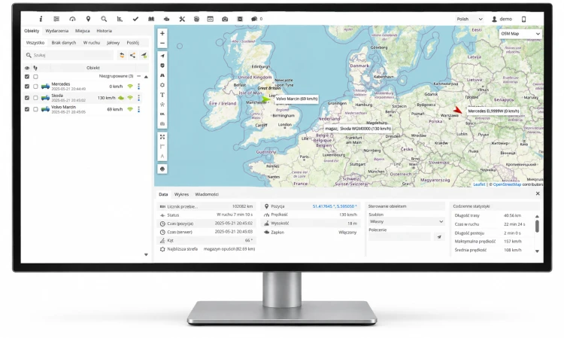This screenshot has height=338, width=564.
Task: Click the send command icon beside search field
Action: (x=144, y=55)
